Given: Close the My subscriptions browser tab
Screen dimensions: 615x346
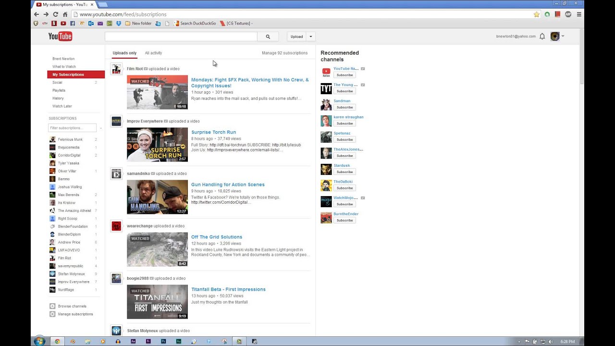Looking at the screenshot, I should [x=92, y=4].
